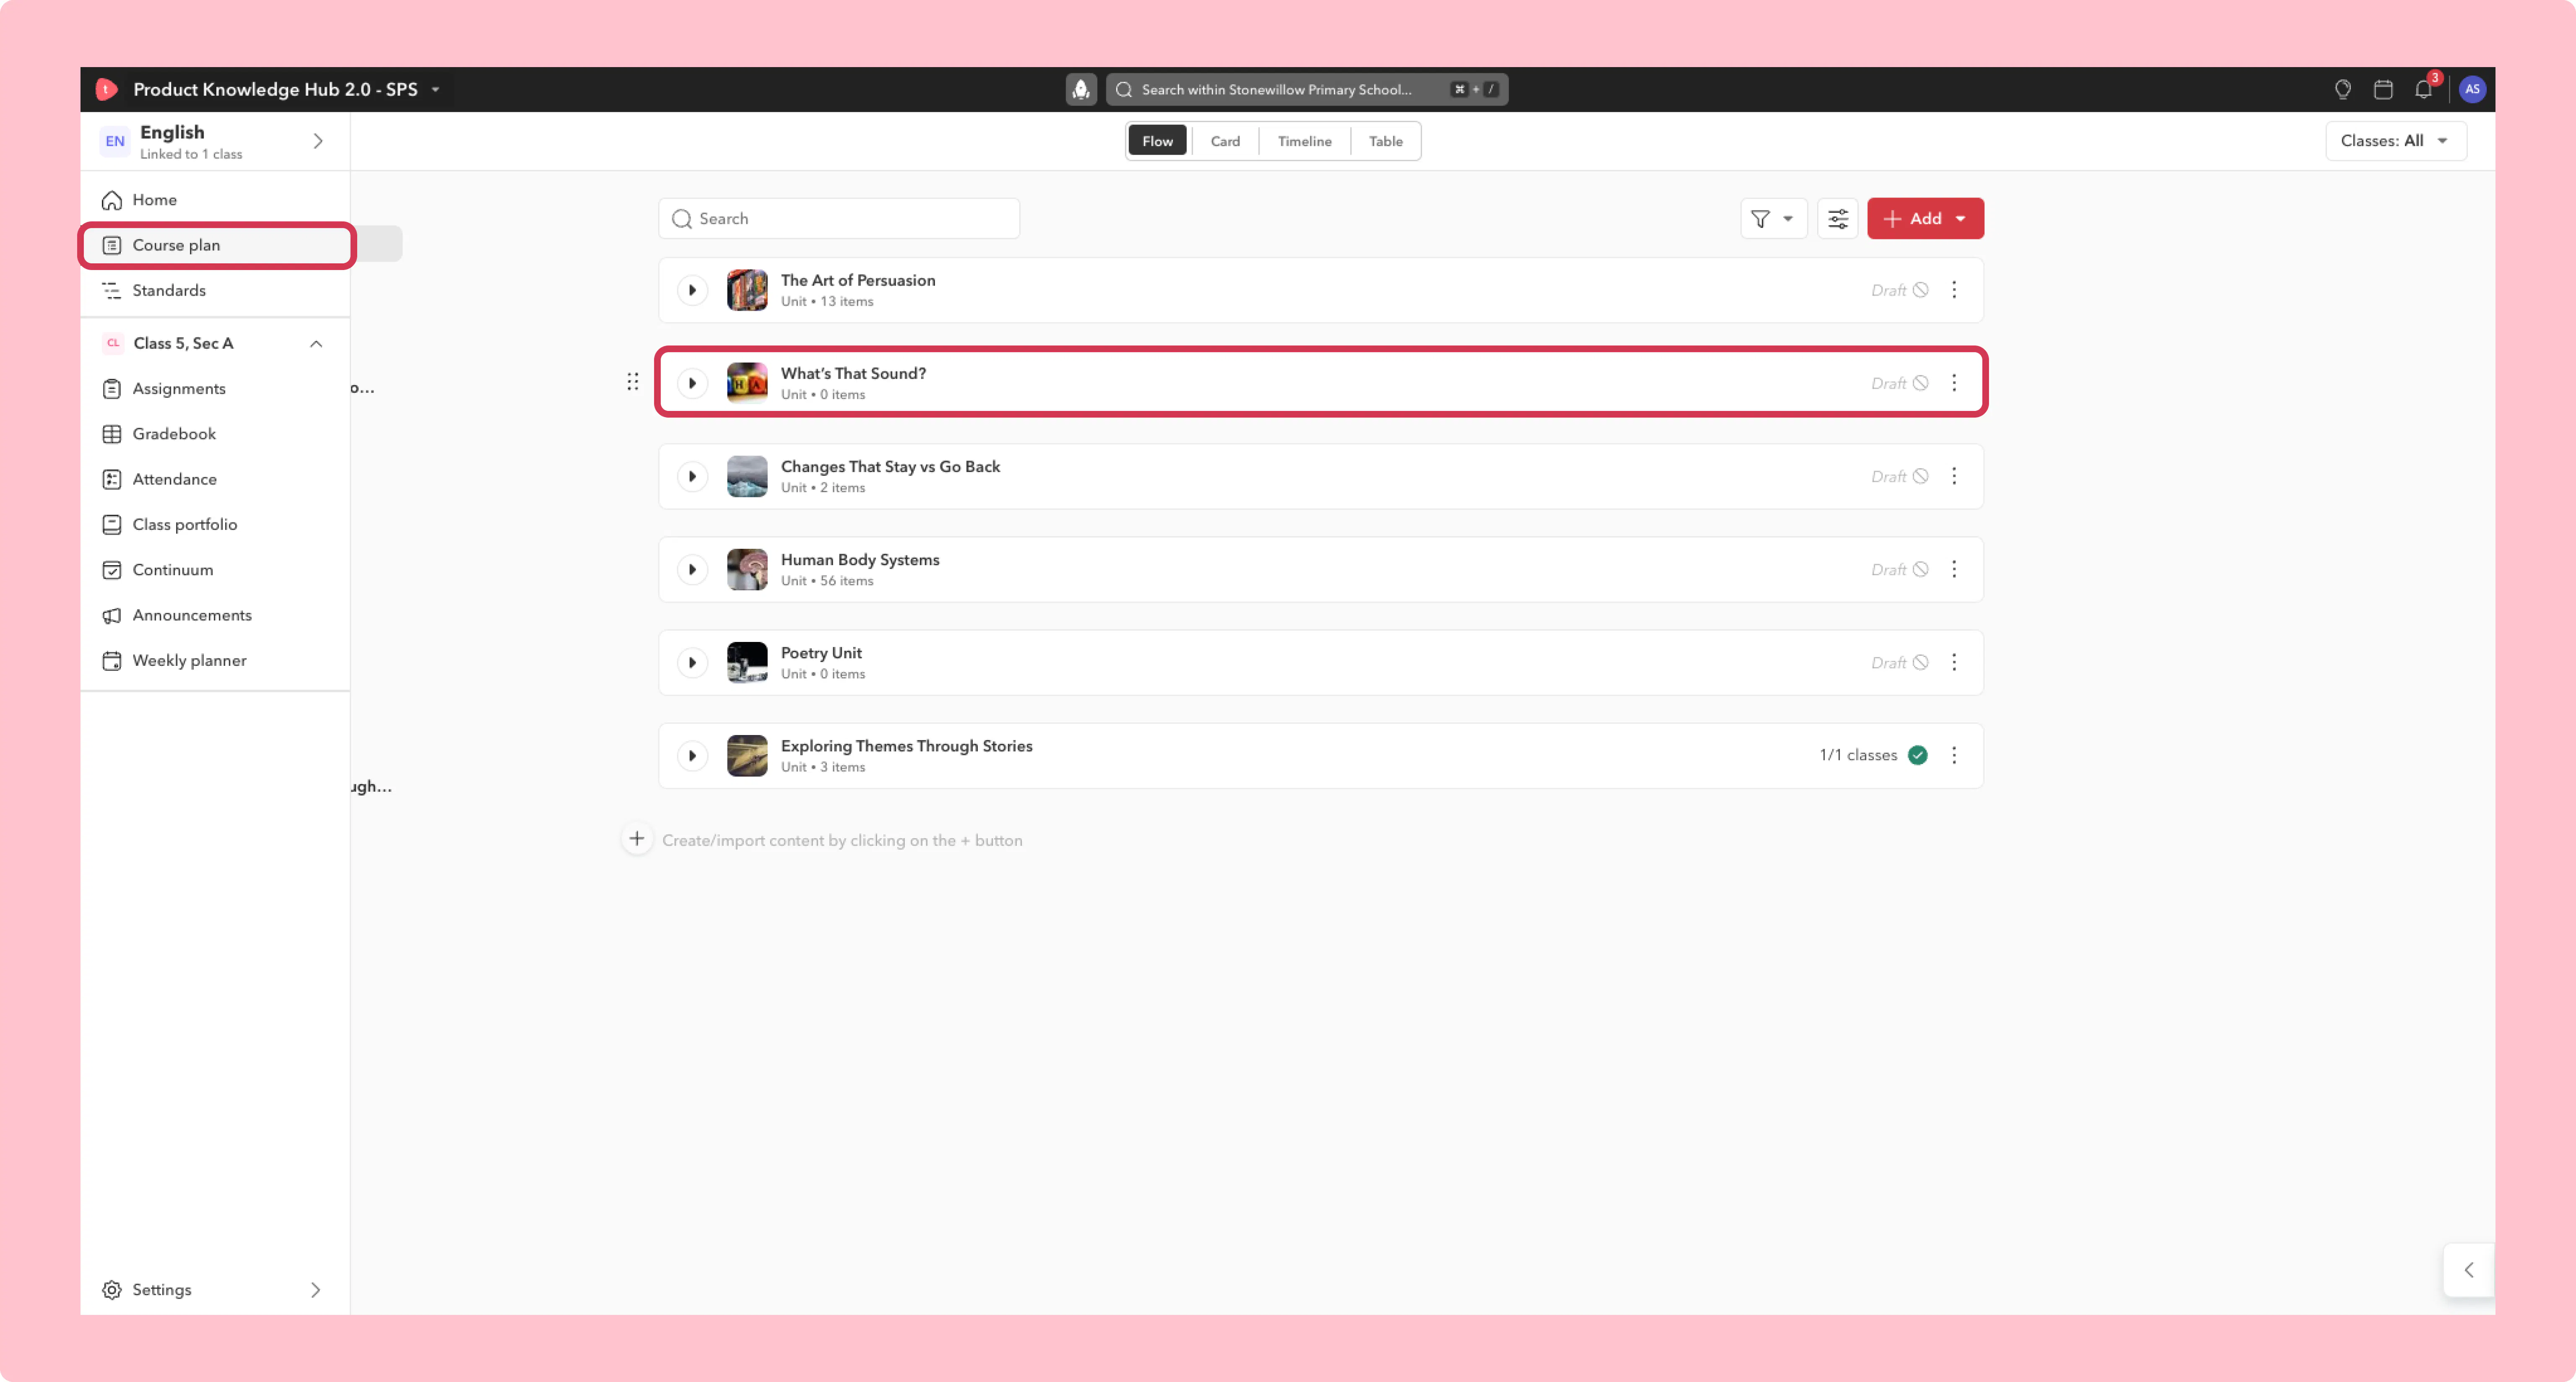Open more options for Poetry Unit

[x=1954, y=662]
